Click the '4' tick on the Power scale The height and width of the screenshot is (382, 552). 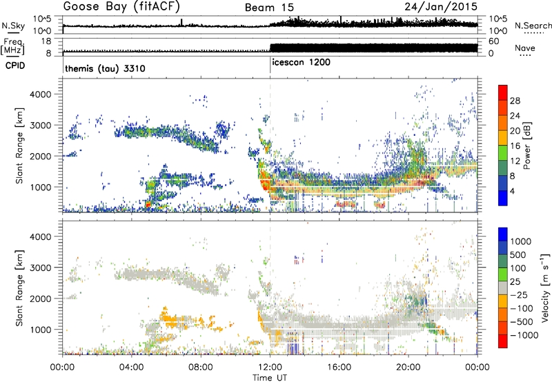[x=513, y=191]
